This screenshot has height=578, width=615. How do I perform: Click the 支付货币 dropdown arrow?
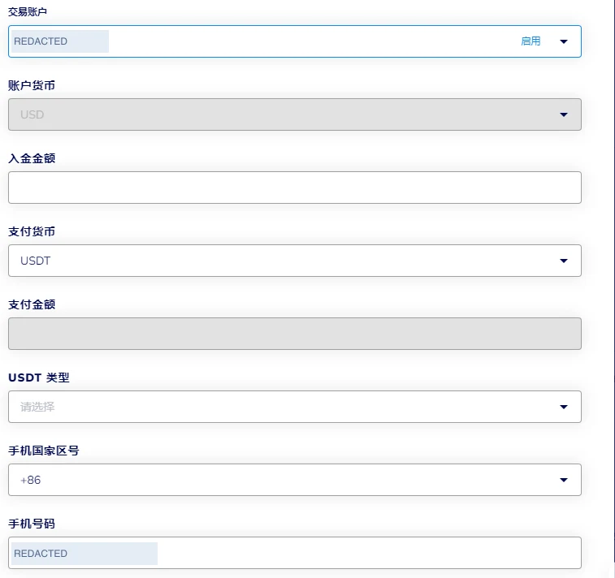coord(564,261)
